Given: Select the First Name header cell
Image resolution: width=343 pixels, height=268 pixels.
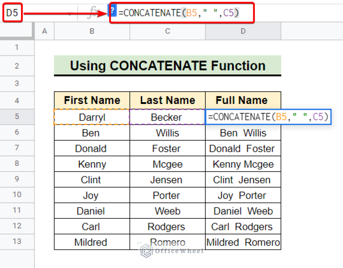Looking at the screenshot, I should pyautogui.click(x=92, y=100).
